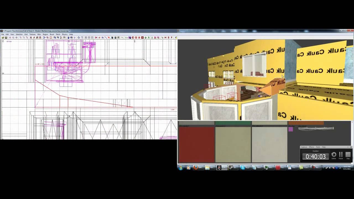Viewport: 354px width, 199px height.
Task: Open the Physics menu
Action: [x=65, y=34]
